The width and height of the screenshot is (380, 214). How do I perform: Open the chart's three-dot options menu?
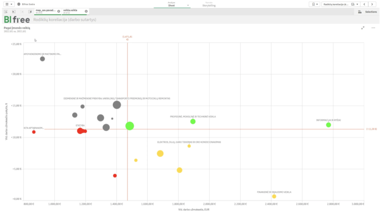(373, 28)
